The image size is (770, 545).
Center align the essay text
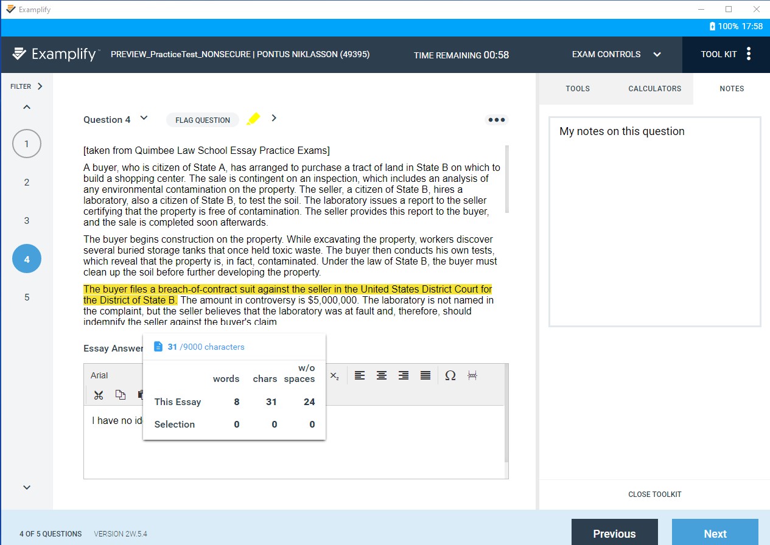382,376
